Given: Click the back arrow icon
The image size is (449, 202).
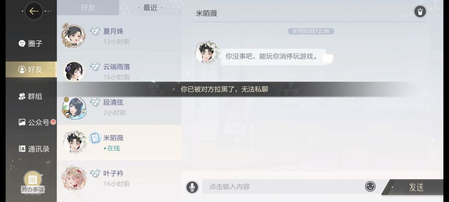Looking at the screenshot, I should click(34, 11).
